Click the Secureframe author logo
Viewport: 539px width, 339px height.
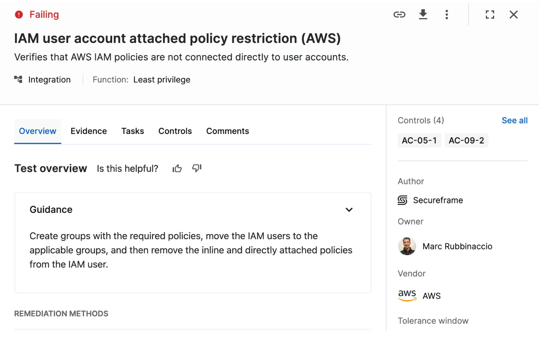[x=402, y=200]
